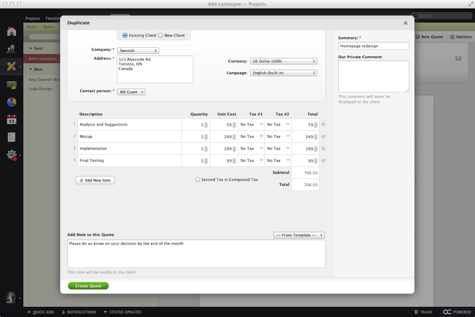Click the envelope icon behind the dialog
Screen dimensions: 475x317
pos(458,59)
